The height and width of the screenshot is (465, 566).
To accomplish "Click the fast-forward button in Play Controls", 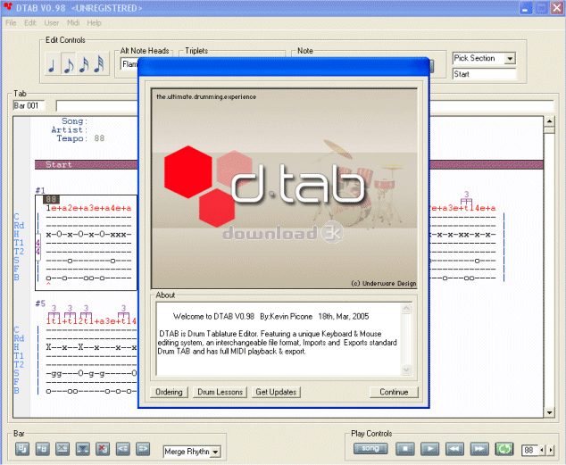I will tap(479, 448).
